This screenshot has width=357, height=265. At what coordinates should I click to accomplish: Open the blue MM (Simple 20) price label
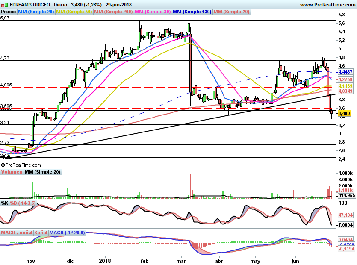[x=36, y=12]
